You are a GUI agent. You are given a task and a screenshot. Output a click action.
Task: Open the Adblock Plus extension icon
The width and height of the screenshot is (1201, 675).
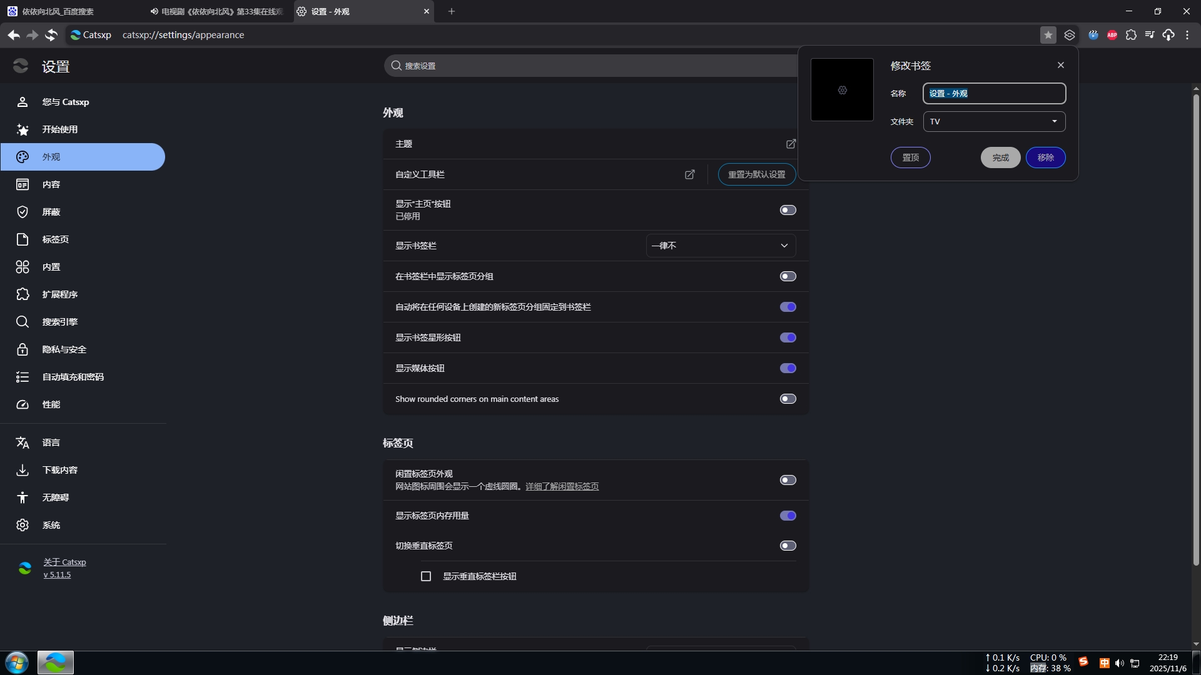pos(1112,35)
